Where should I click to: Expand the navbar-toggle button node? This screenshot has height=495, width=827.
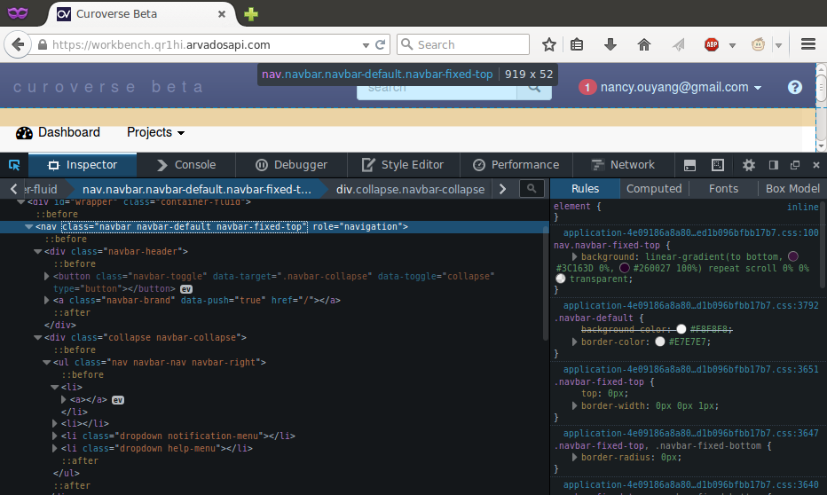(46, 276)
